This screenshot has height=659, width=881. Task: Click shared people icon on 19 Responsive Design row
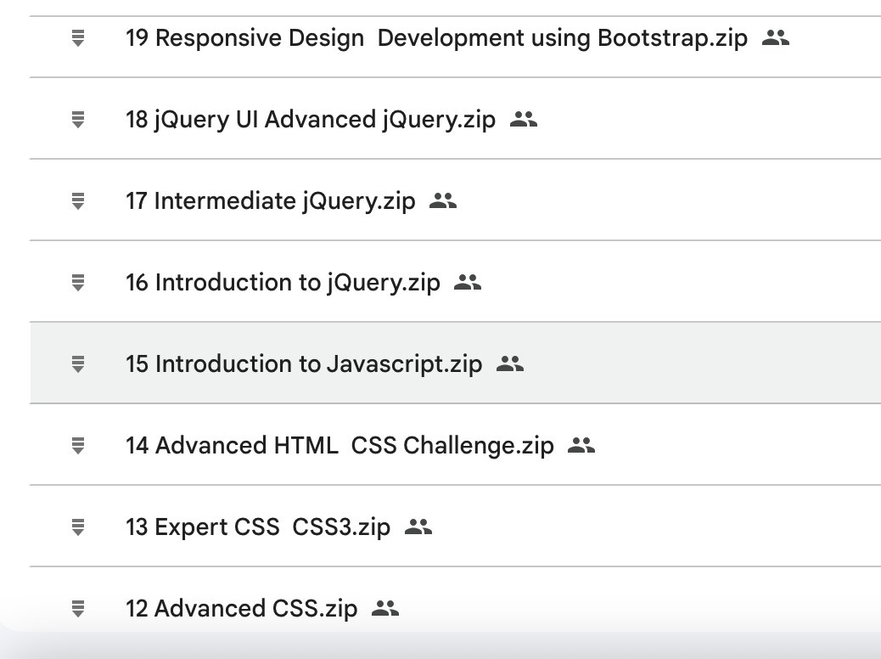pos(776,37)
